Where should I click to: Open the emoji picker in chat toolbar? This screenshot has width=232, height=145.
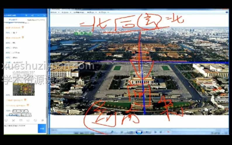(6, 120)
